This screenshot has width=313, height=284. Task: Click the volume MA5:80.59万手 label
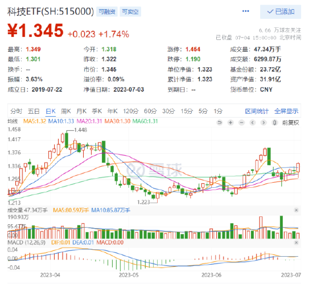71,210
